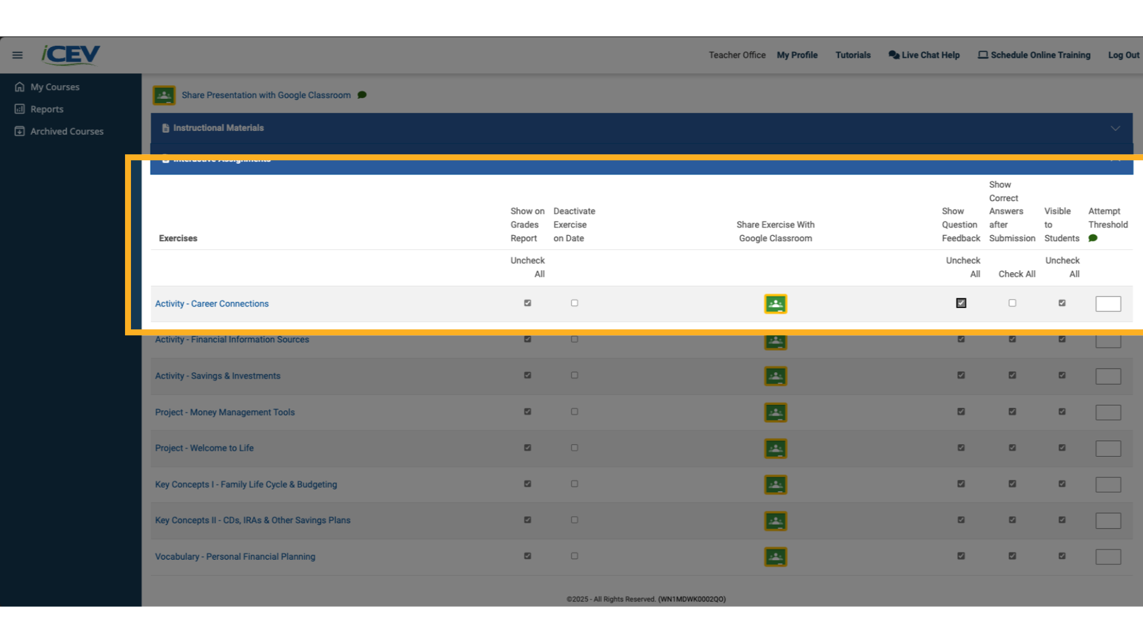
Task: Toggle Show on Grades Report for Career Connections
Action: 527,303
